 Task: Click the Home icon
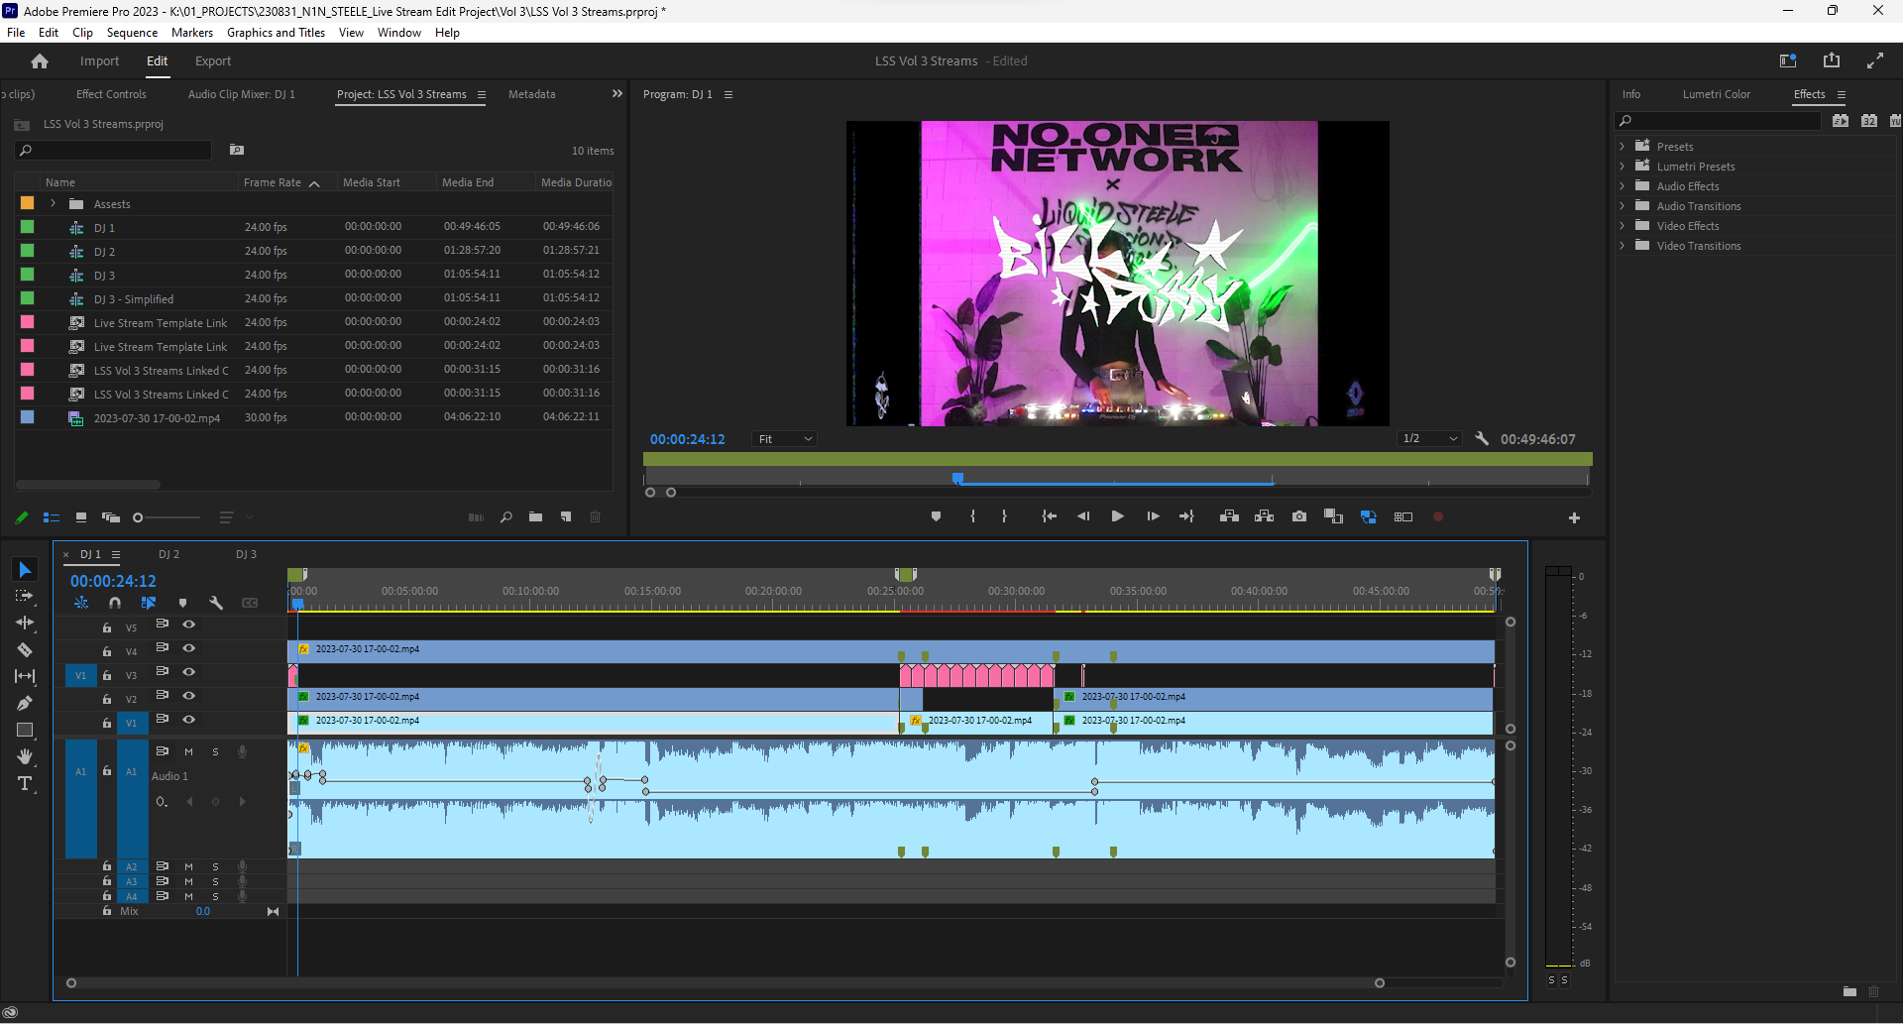coord(40,61)
